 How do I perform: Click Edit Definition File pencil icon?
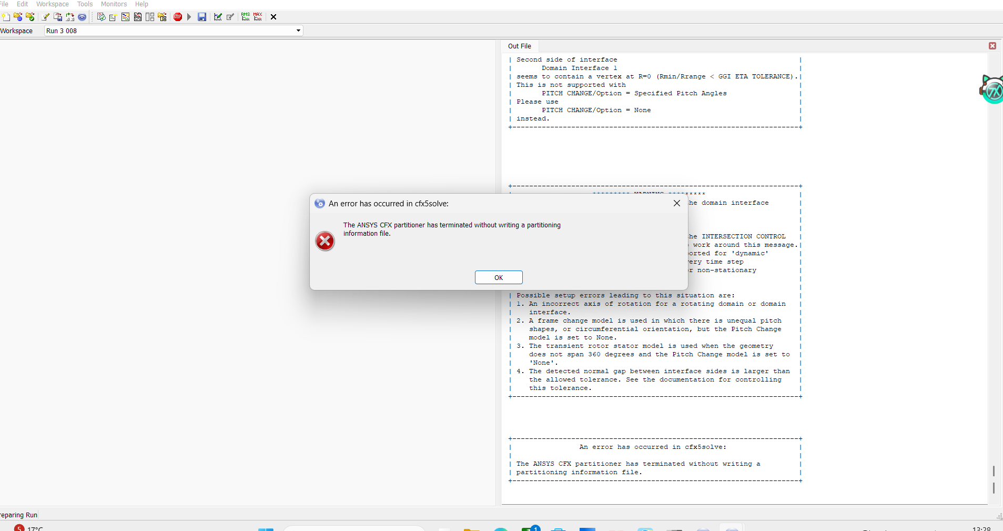(x=45, y=17)
